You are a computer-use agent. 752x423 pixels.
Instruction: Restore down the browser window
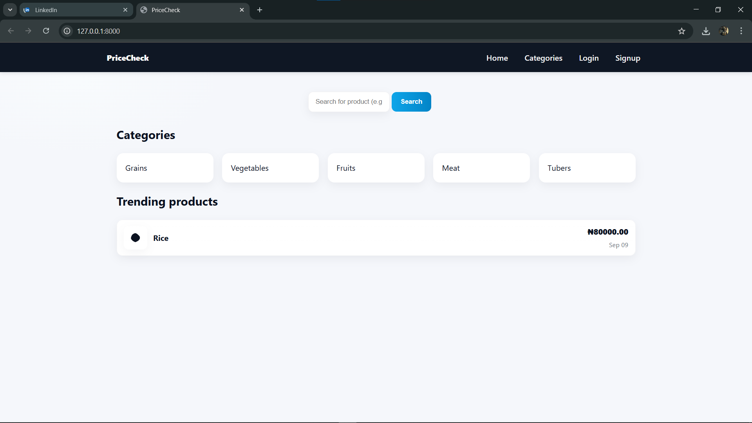tap(718, 9)
